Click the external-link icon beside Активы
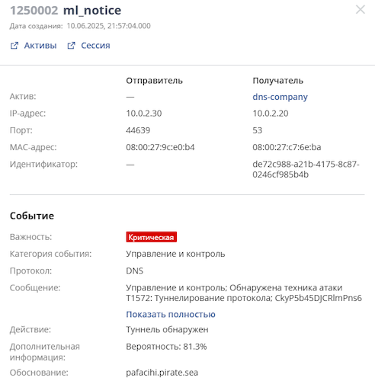 pyautogui.click(x=14, y=46)
